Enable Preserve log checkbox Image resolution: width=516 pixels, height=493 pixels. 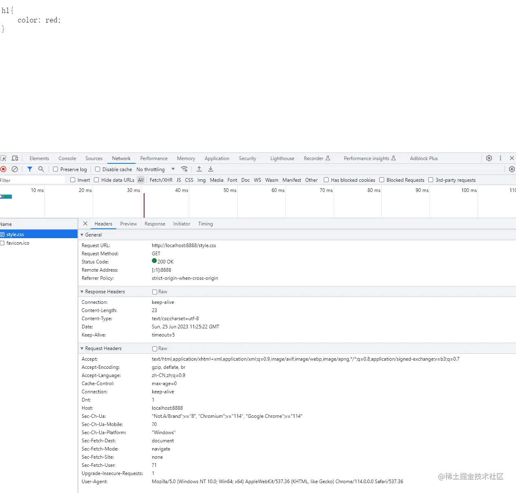pos(56,169)
